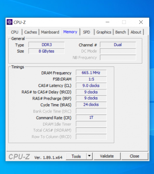Image resolution: width=154 pixels, height=174 pixels.
Task: Click the CAS# Latency (CL) label
Action: click(x=55, y=86)
